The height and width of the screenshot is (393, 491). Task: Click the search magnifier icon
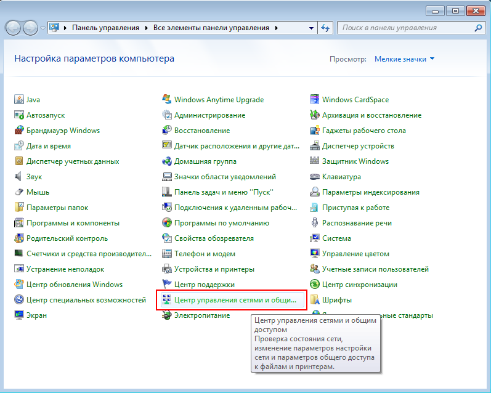[x=478, y=28]
